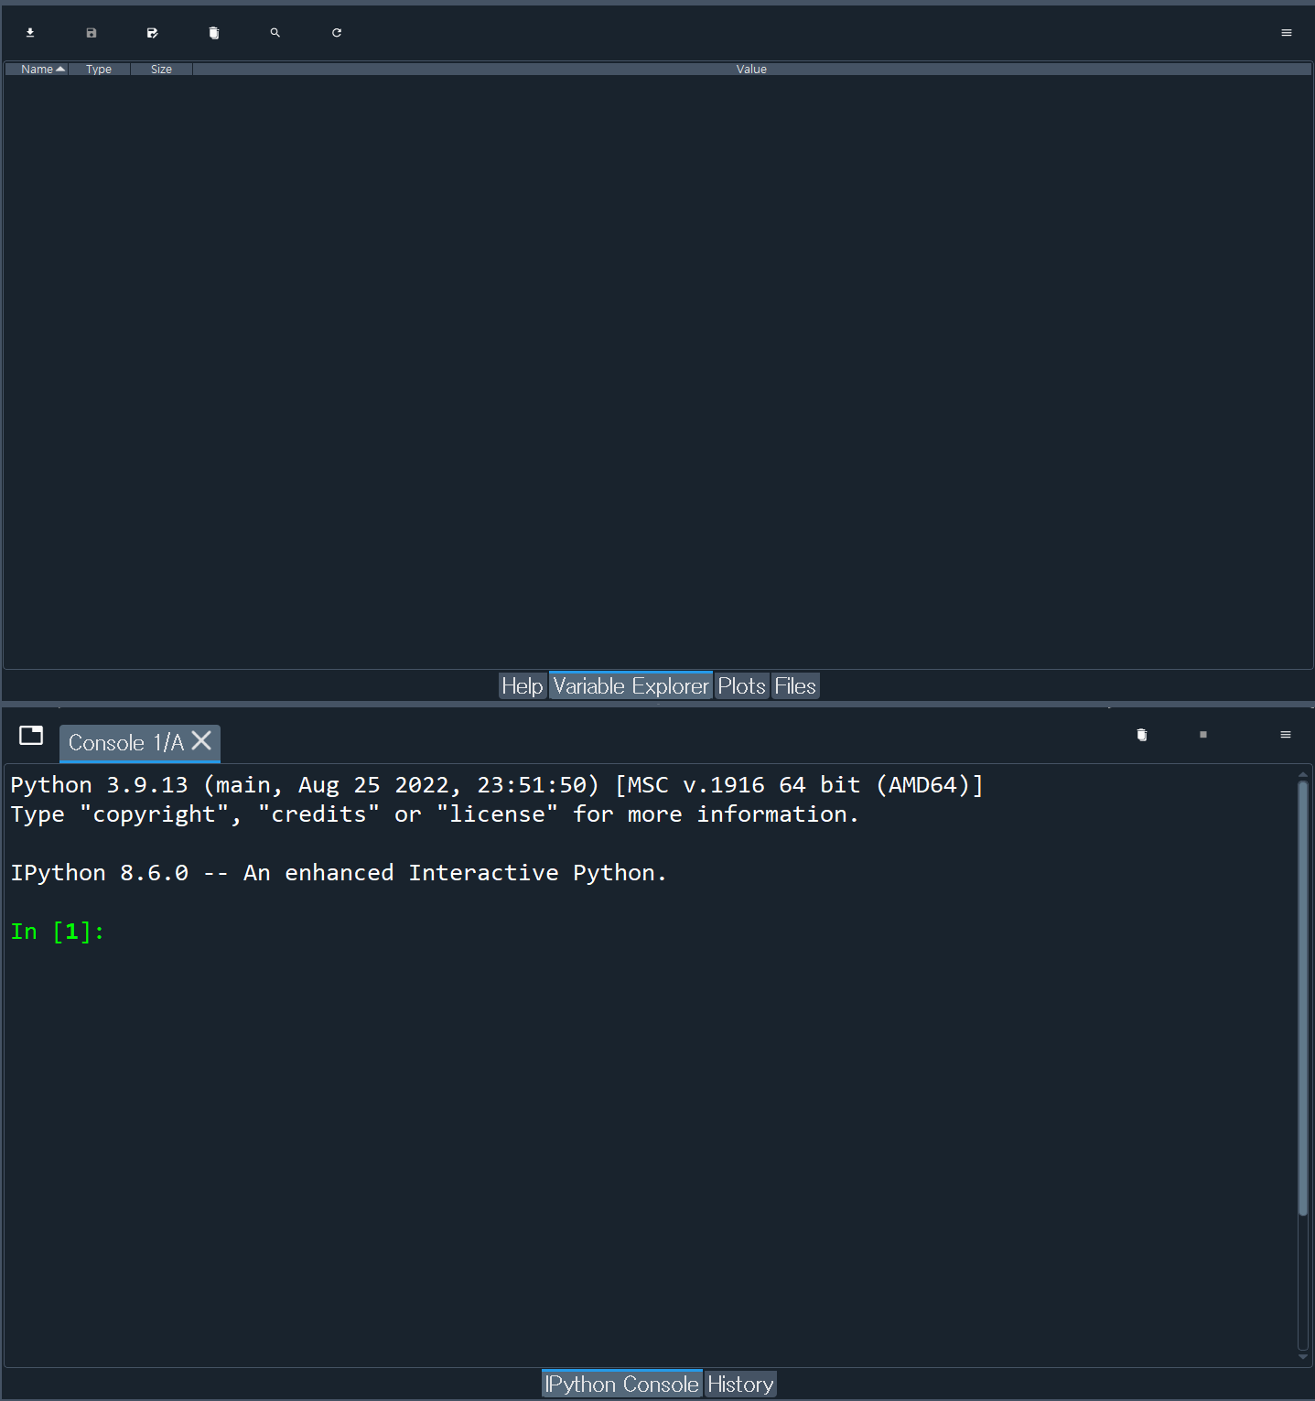1315x1401 pixels.
Task: Close the Console 1/A tab
Action: (201, 740)
